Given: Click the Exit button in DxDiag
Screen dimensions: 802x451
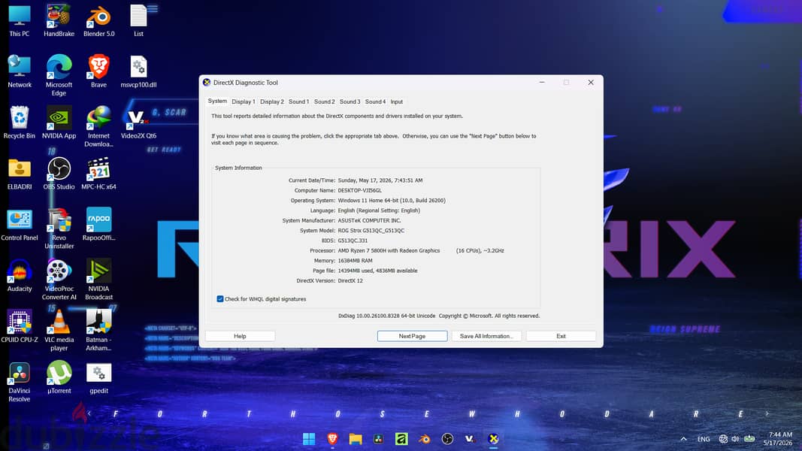Looking at the screenshot, I should coord(561,336).
